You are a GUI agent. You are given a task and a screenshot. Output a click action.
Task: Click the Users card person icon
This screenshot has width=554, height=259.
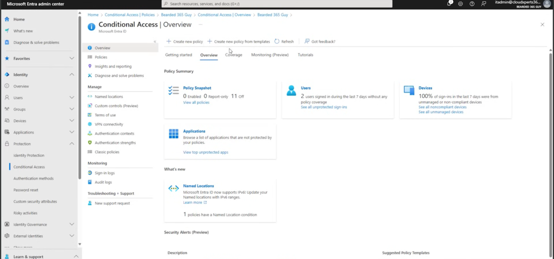(292, 90)
